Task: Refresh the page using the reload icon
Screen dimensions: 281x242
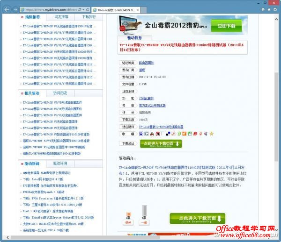Action: click(x=88, y=10)
